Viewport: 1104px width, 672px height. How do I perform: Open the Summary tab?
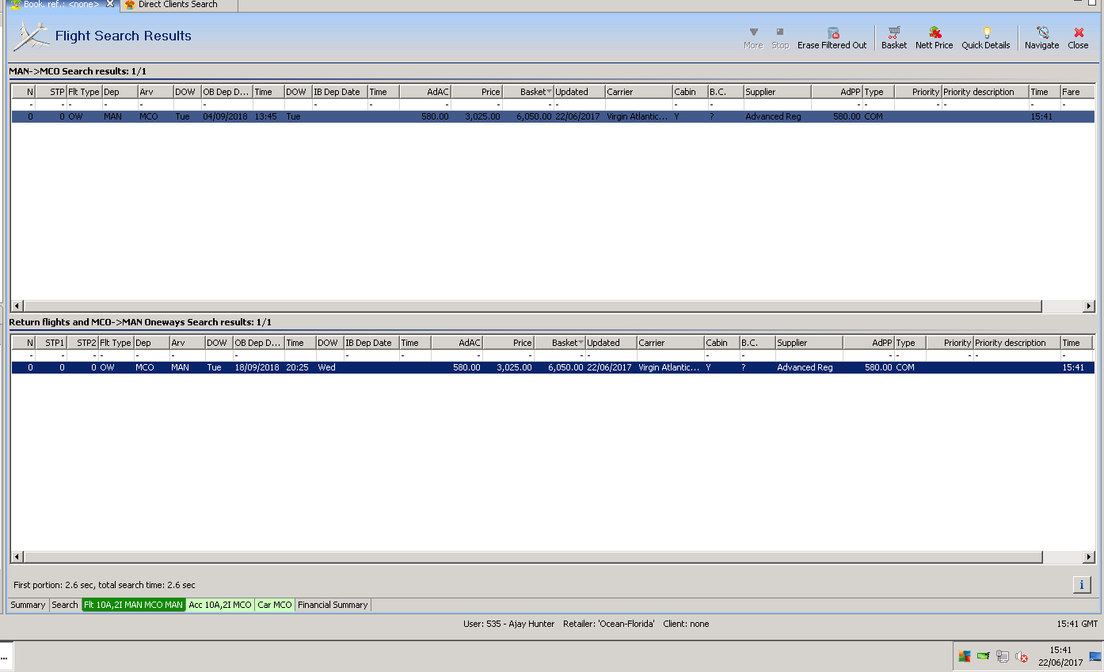pyautogui.click(x=28, y=605)
